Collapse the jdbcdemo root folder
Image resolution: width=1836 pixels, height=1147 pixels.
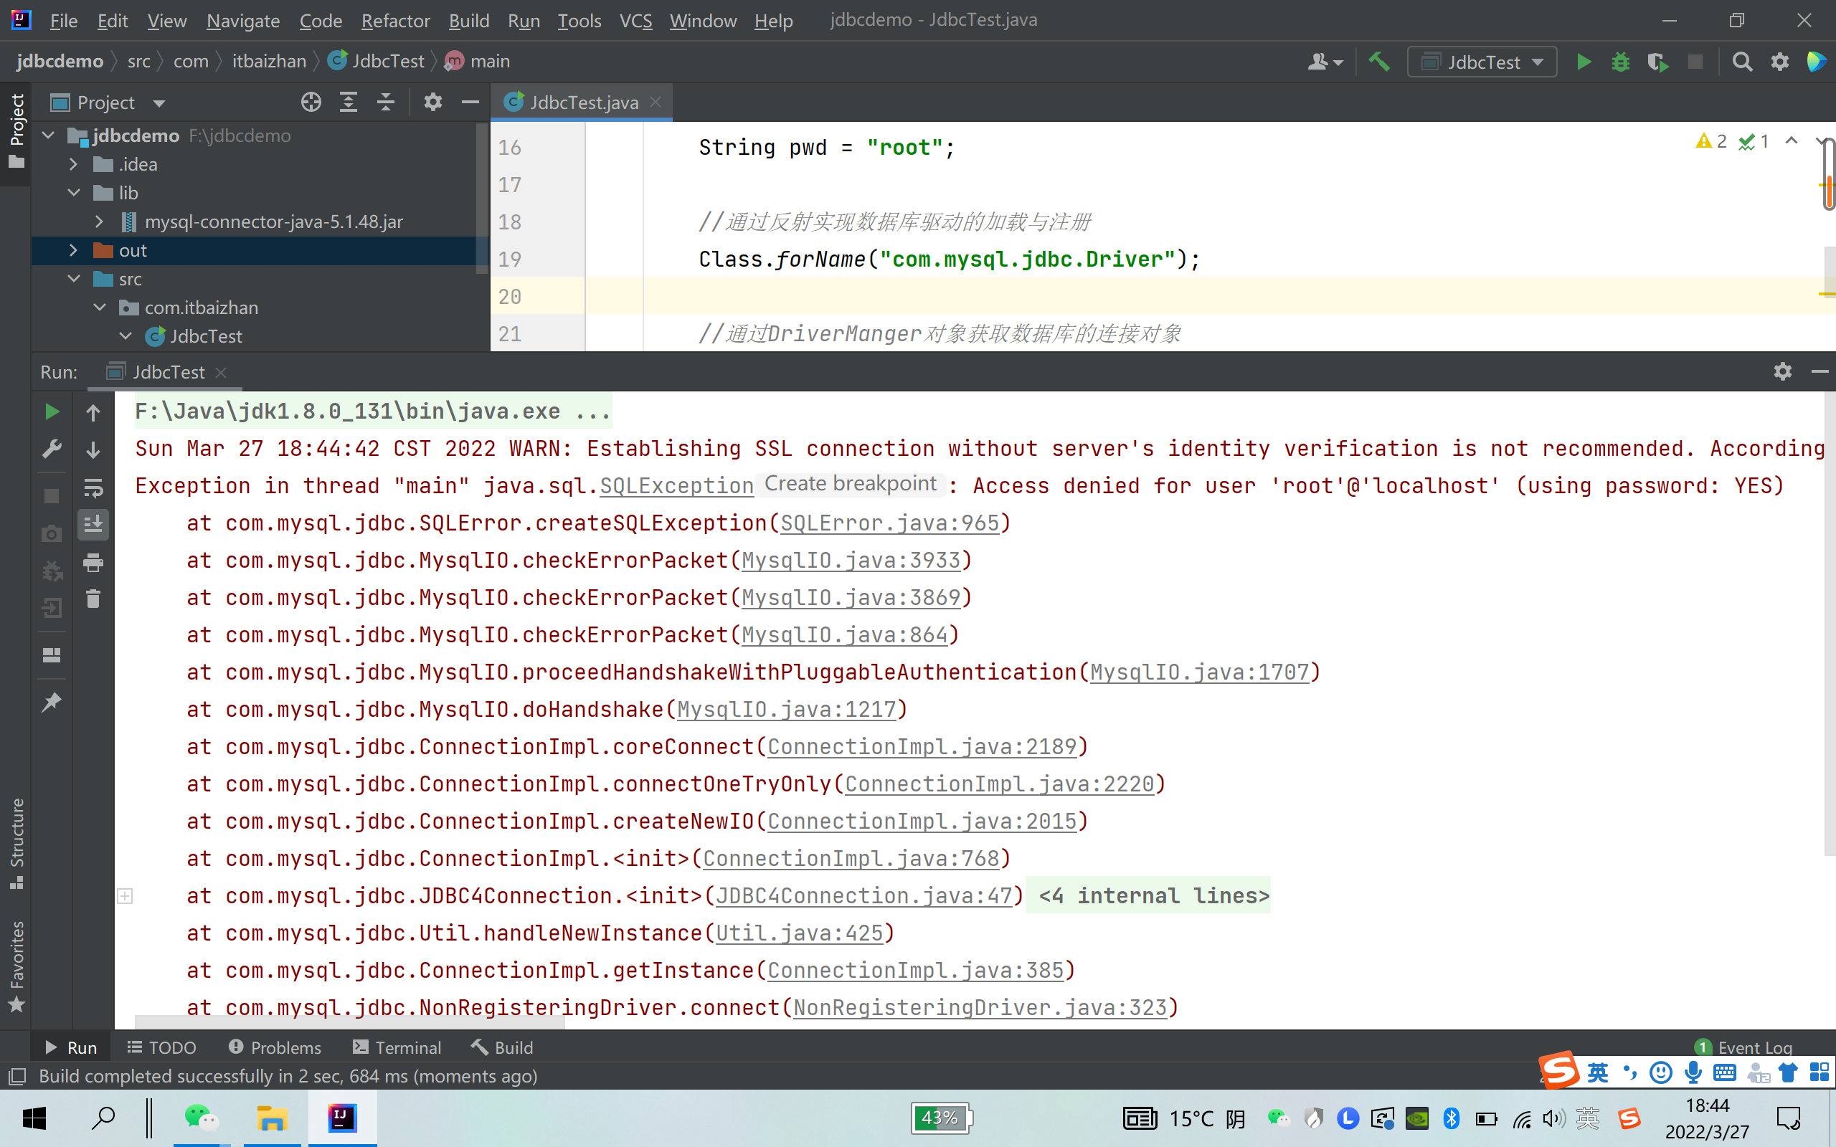point(49,135)
